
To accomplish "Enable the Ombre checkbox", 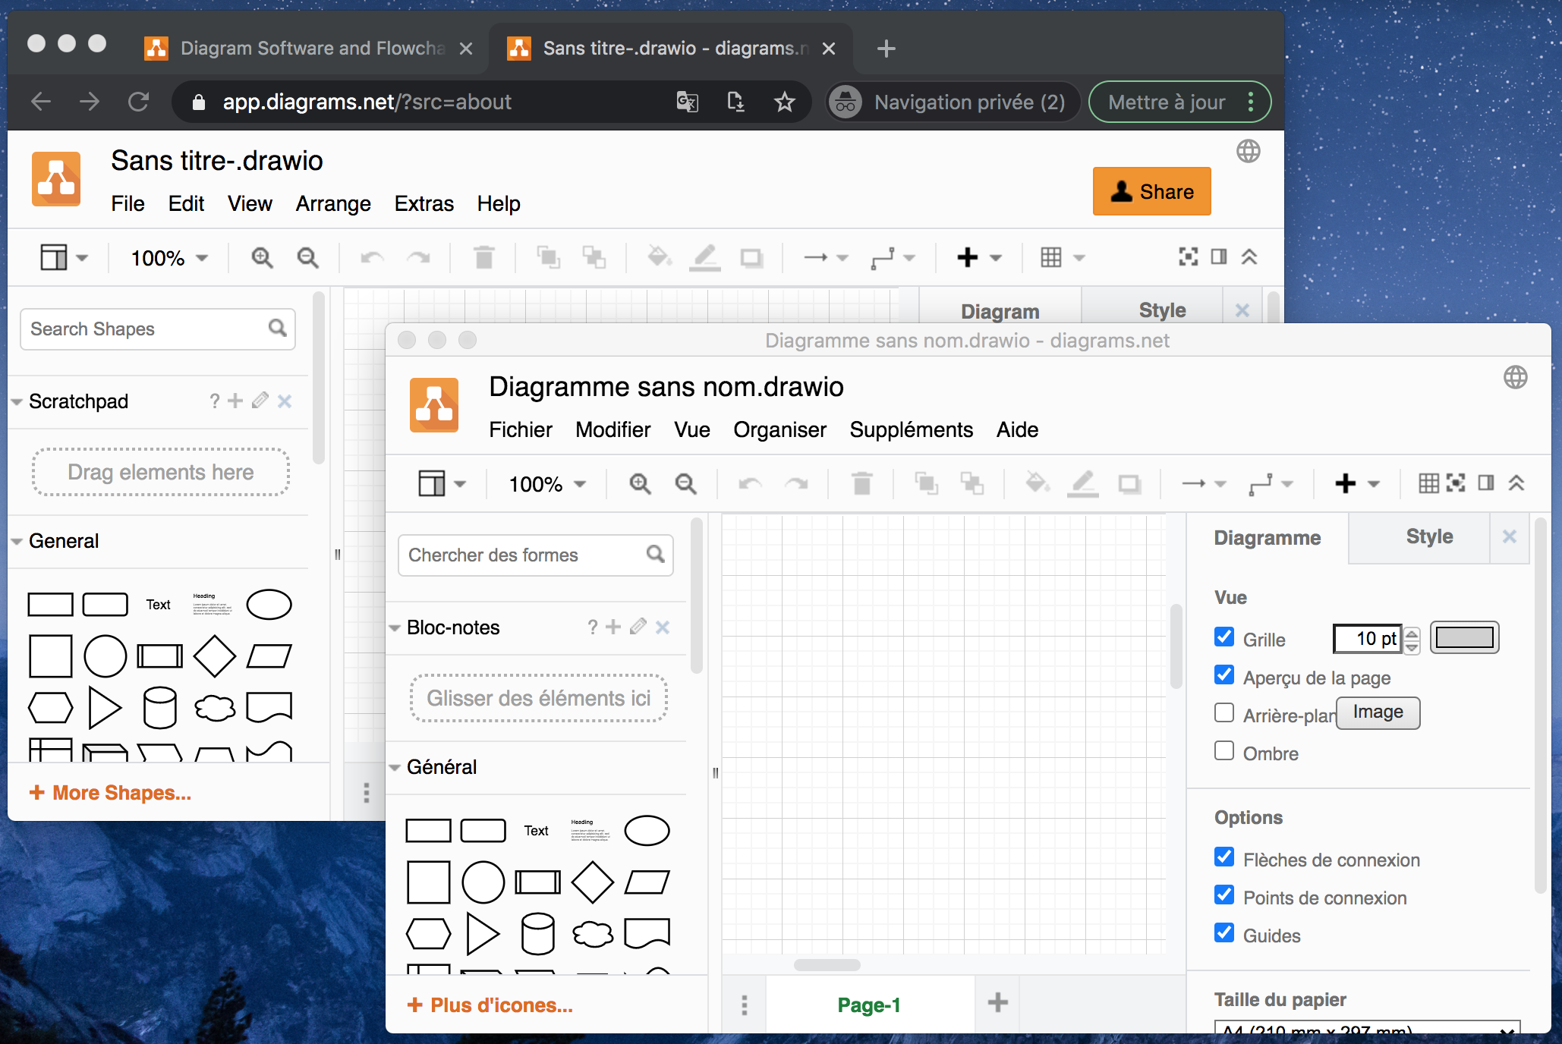I will point(1223,750).
